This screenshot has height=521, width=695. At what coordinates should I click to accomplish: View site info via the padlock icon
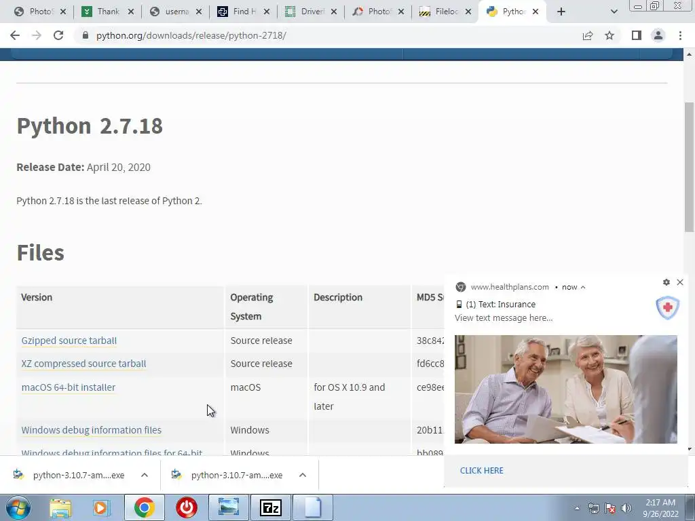pos(86,35)
